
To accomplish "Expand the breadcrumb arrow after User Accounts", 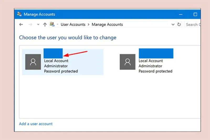I will 88,24.
